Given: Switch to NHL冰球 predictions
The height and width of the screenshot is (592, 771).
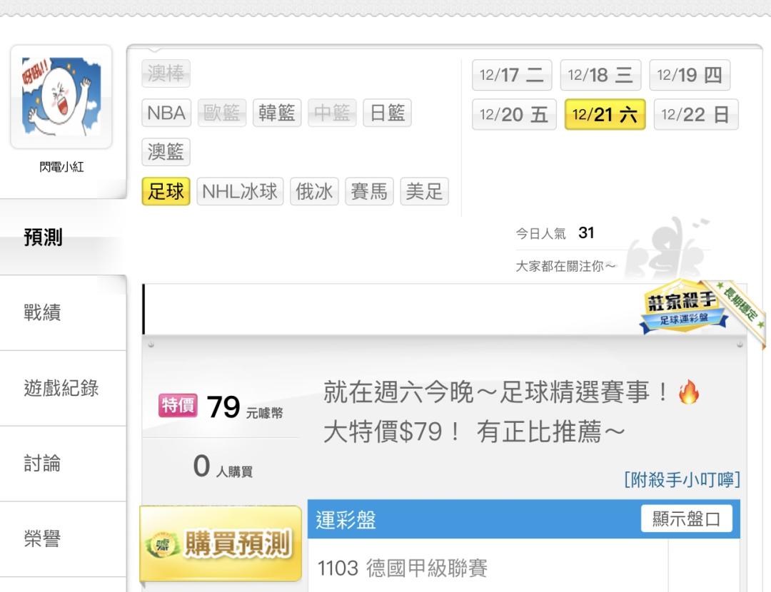Looking at the screenshot, I should click(x=240, y=192).
